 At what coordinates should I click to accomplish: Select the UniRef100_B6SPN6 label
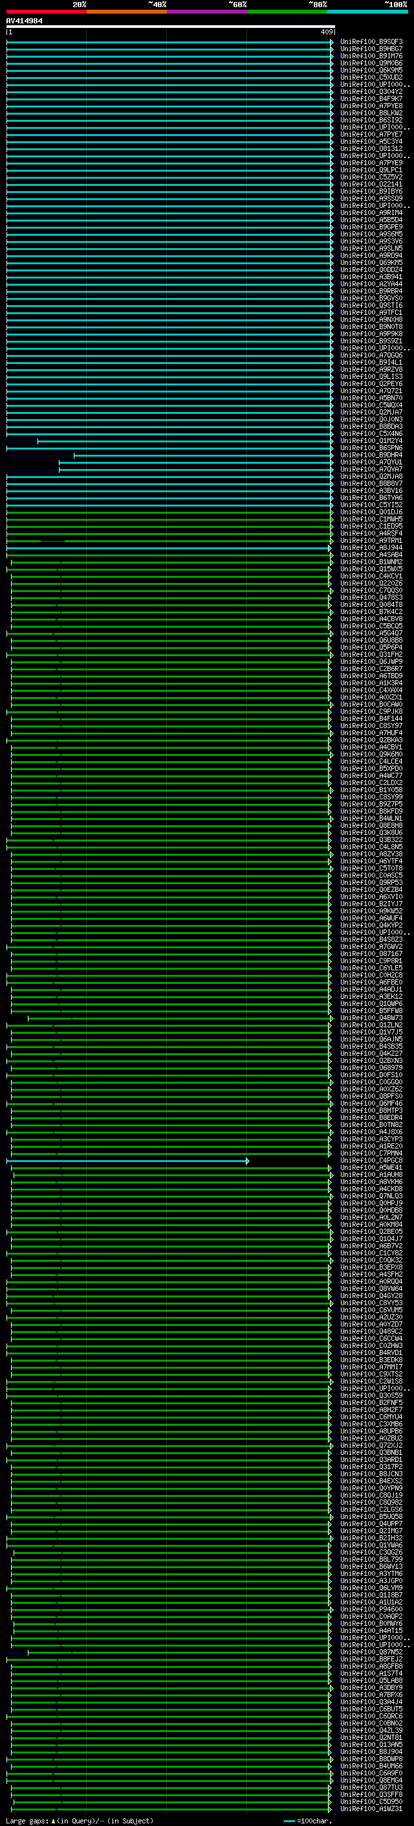(x=371, y=448)
